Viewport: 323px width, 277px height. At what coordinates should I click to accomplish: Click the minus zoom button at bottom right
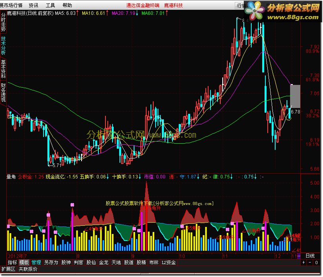pos(310,263)
